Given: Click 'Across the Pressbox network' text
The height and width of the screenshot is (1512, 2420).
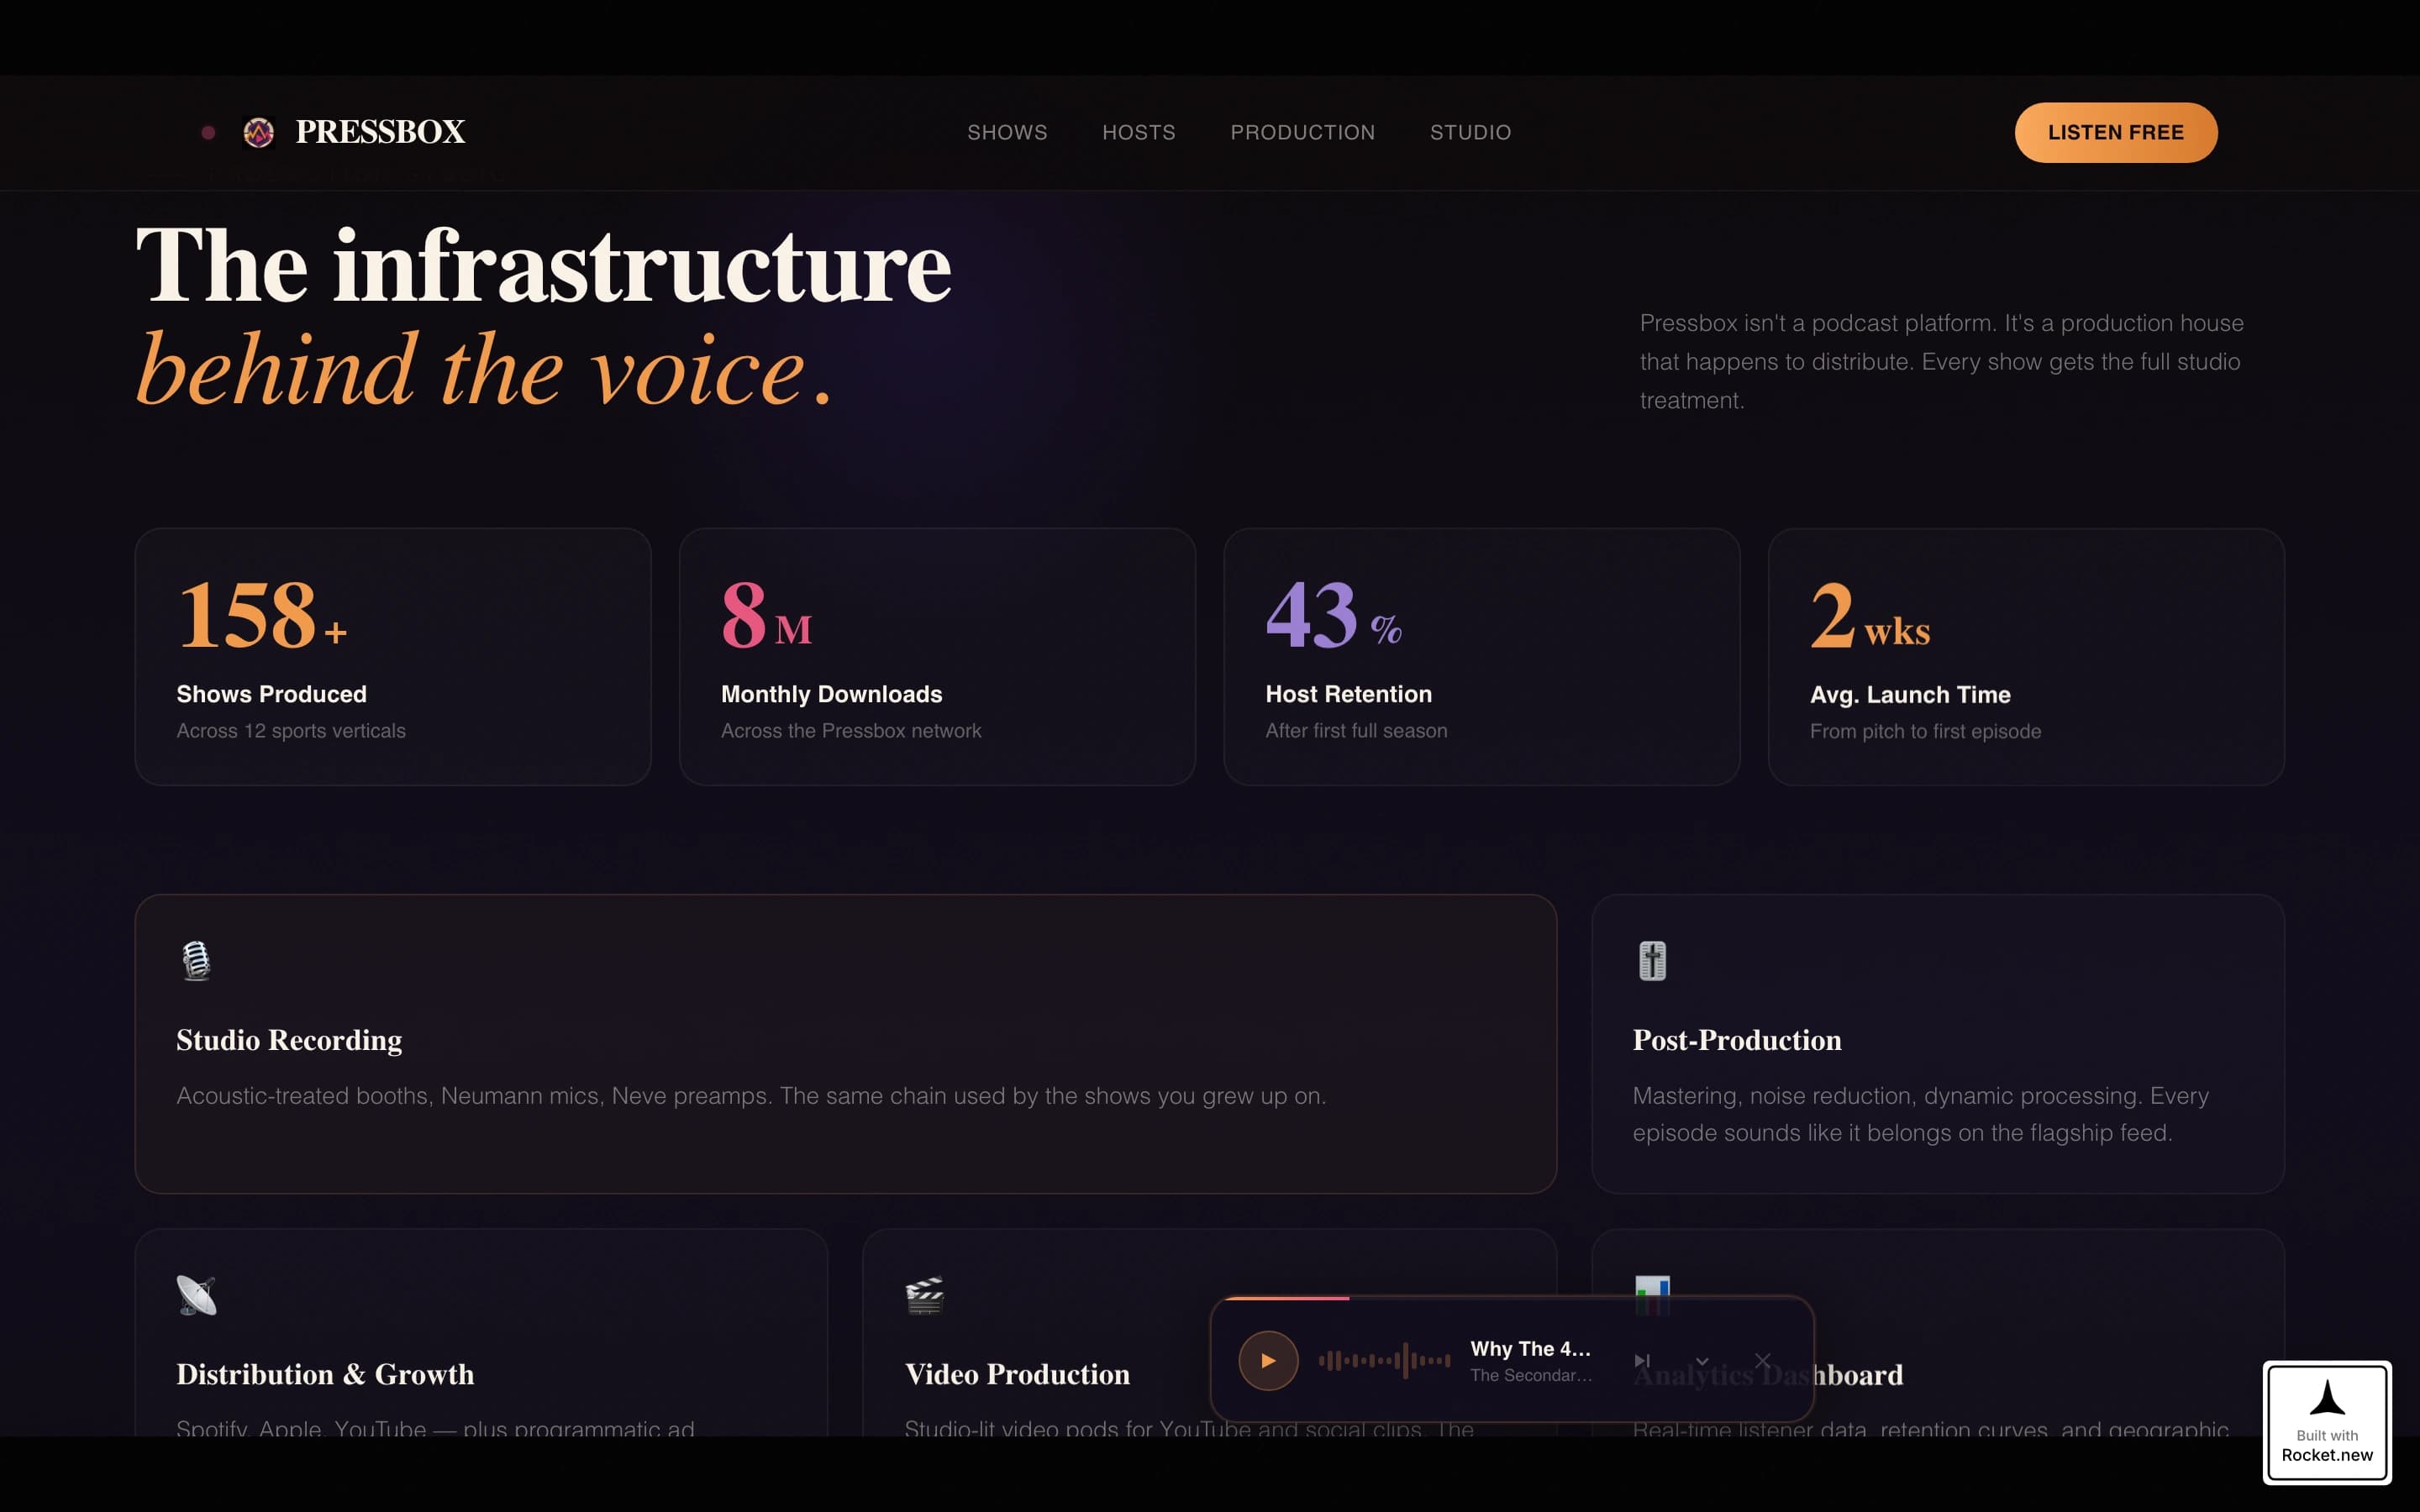Looking at the screenshot, I should [851, 730].
